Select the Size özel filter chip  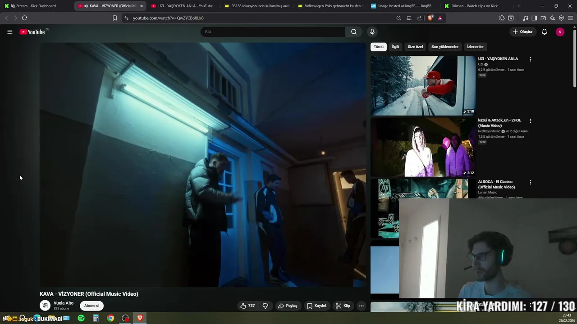point(415,47)
